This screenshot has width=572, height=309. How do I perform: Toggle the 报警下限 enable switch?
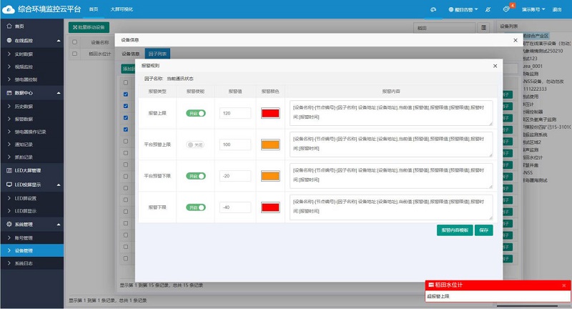(x=195, y=207)
